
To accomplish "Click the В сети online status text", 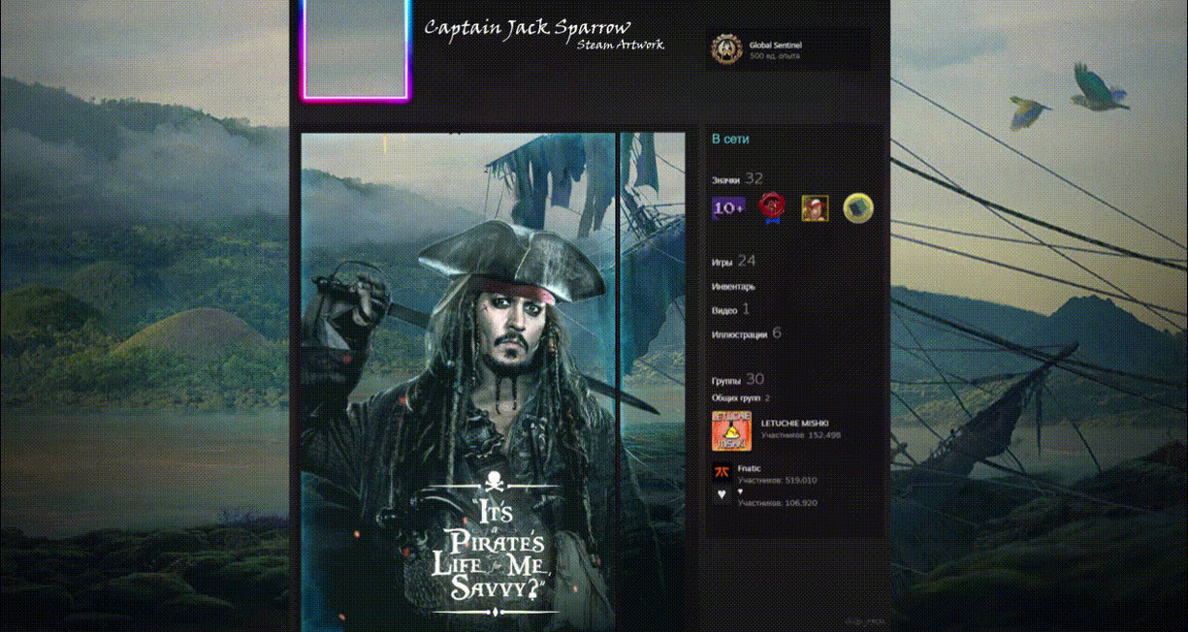I will (730, 139).
